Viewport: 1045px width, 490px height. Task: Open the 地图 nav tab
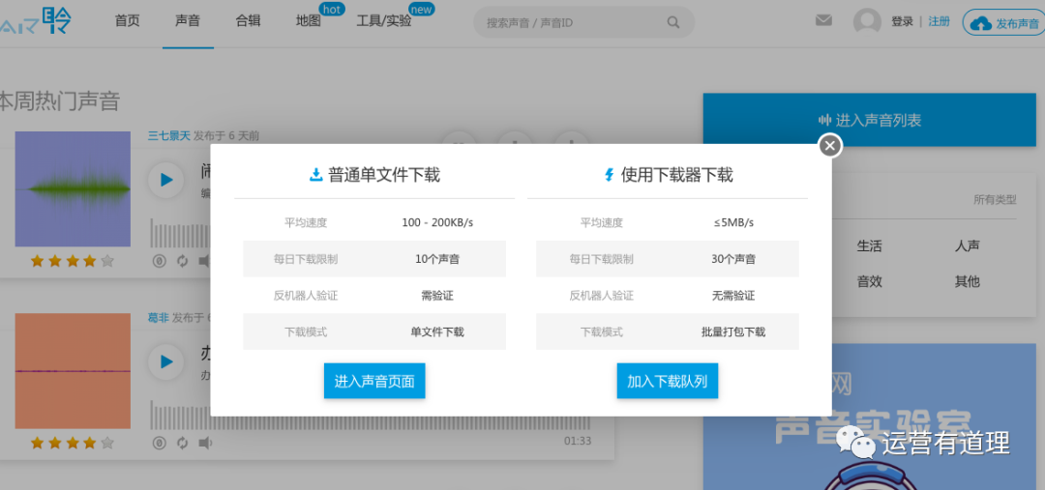pos(309,20)
